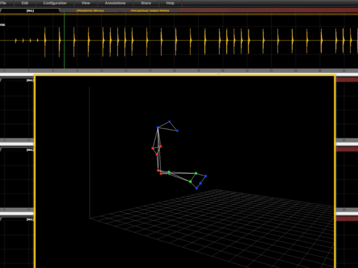358x268 pixels.
Task: Open the Share menu
Action: pos(146,3)
